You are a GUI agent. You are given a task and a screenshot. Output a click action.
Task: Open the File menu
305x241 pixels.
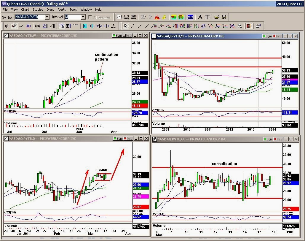(x=5, y=9)
